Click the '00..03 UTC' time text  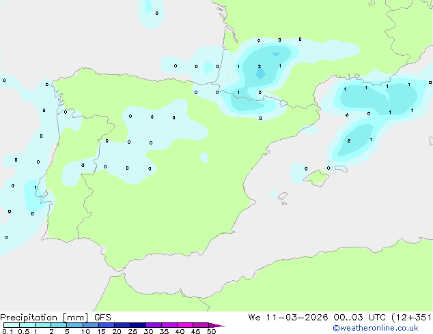359,318
